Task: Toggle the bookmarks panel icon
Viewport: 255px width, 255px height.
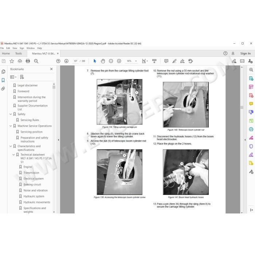Action: 3,80
